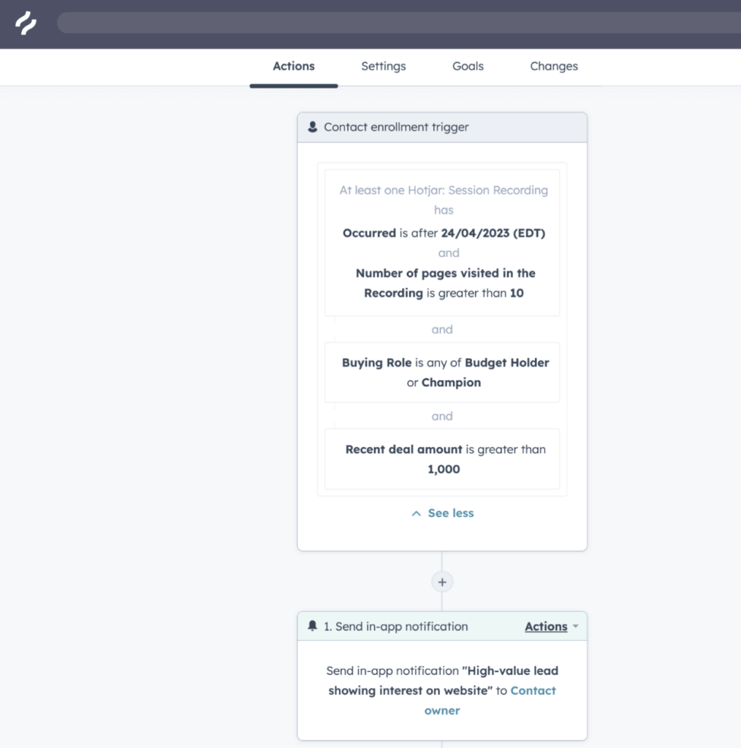Switch to the Settings tab

383,66
